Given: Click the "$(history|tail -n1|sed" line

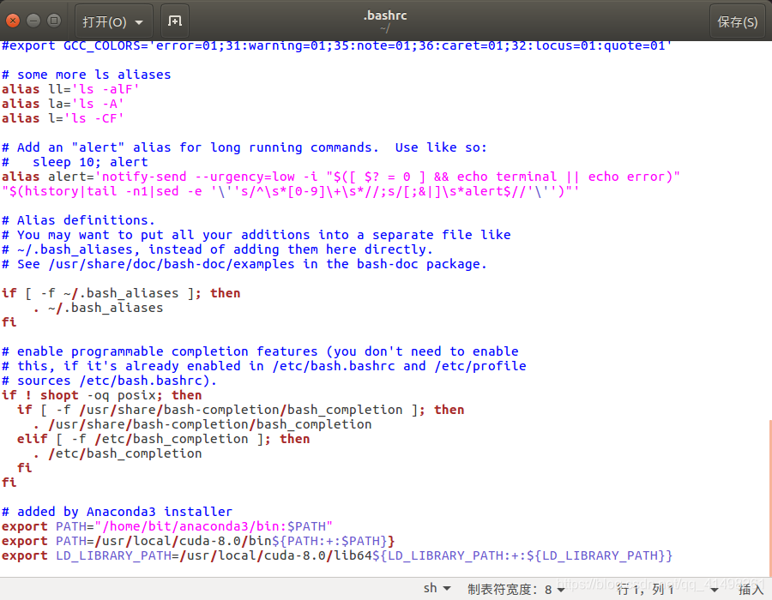Looking at the screenshot, I should [x=291, y=191].
